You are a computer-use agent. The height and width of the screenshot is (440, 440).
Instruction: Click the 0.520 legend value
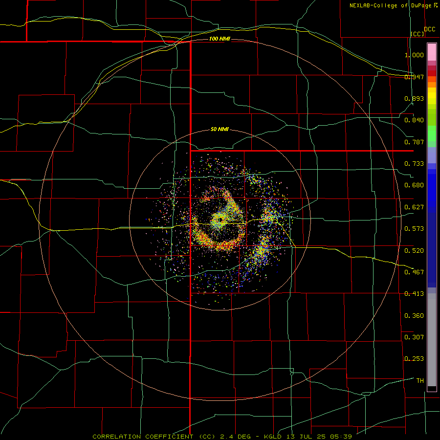click(x=414, y=251)
